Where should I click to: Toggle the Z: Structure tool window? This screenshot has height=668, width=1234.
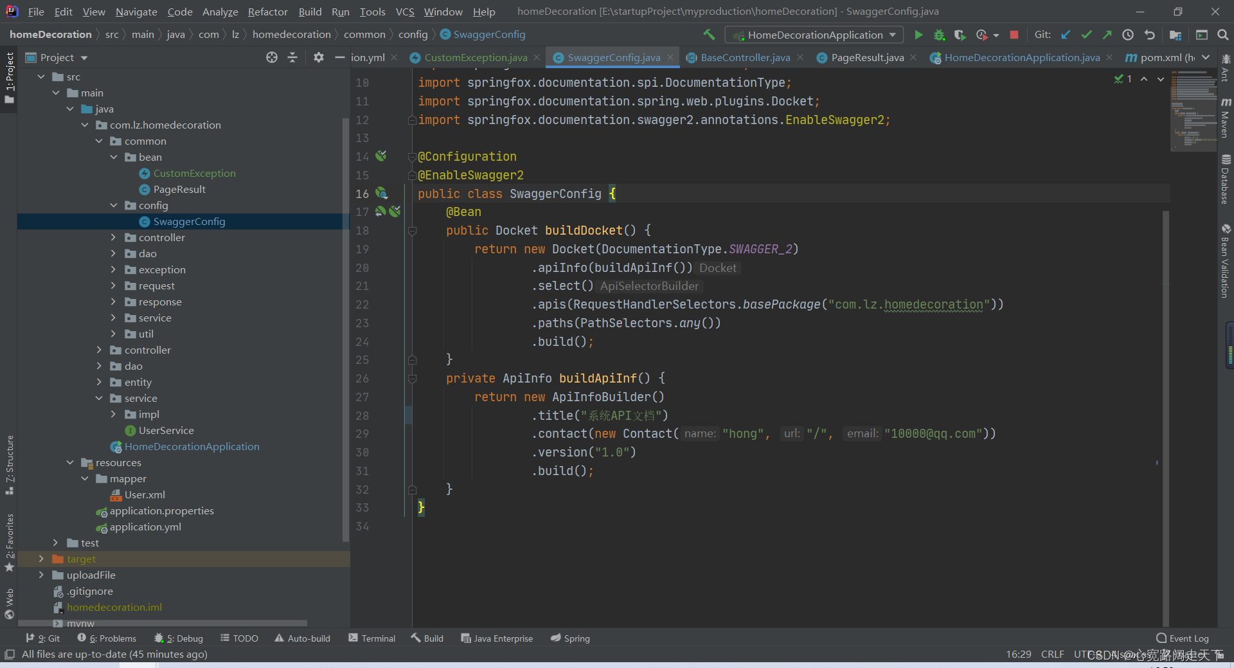(9, 464)
